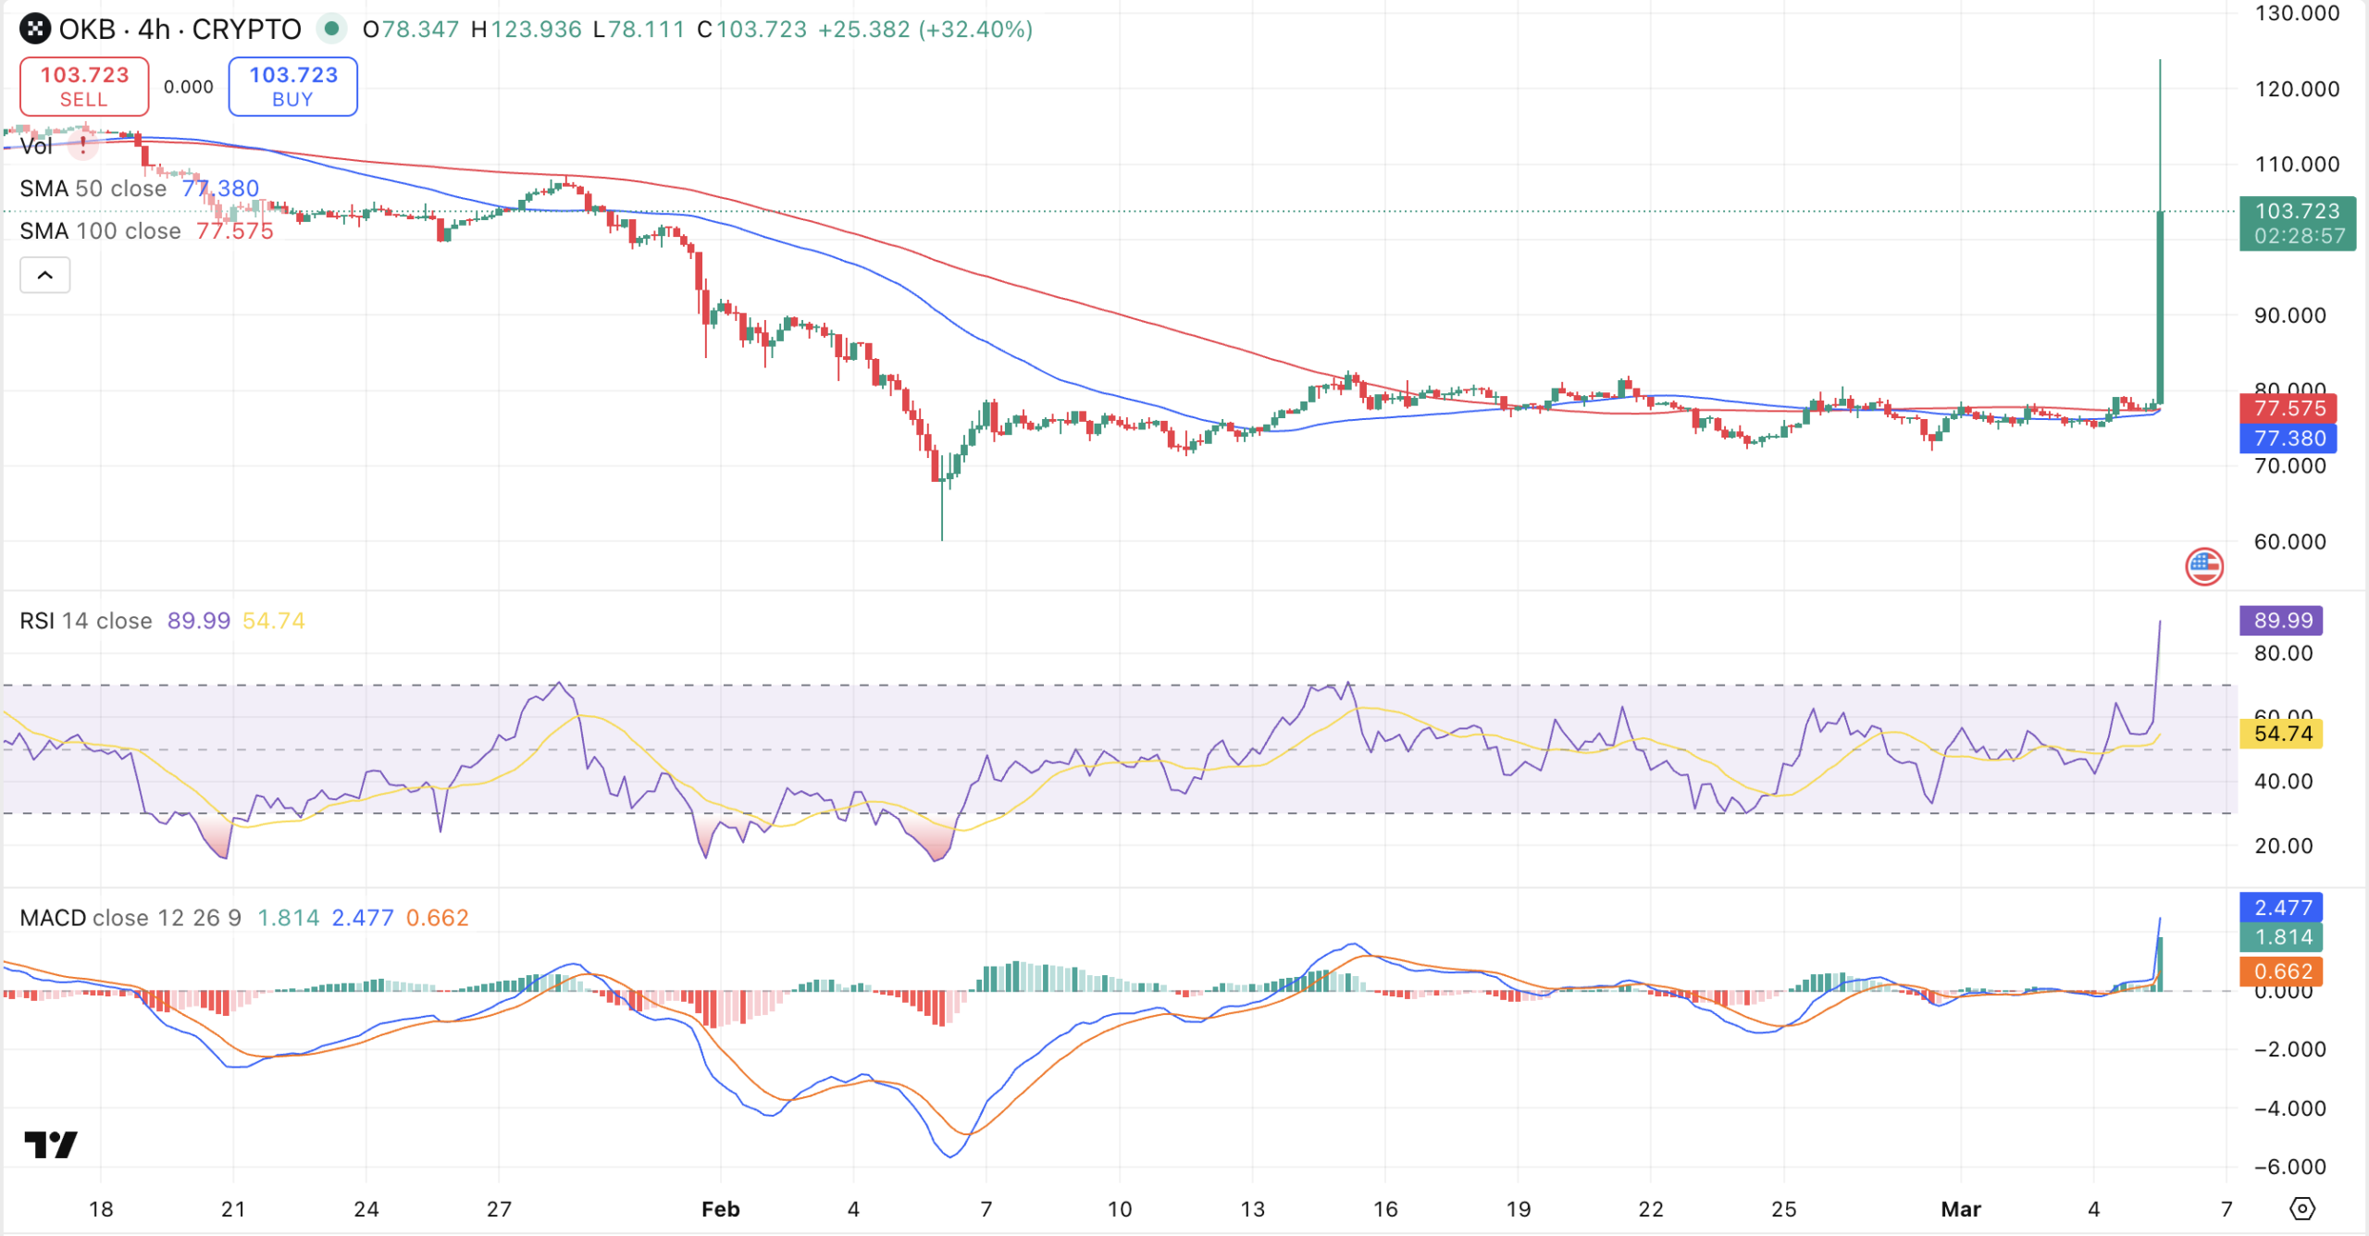Click the Mar label on the time axis
Viewport: 2369px width, 1236px height.
click(1962, 1208)
